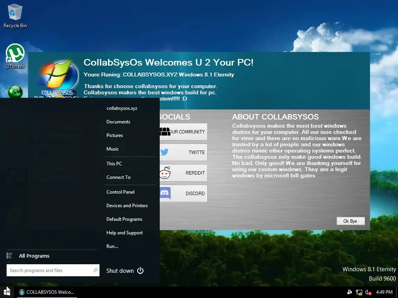Click the CollabSysOs Windows logo image

tap(59, 78)
